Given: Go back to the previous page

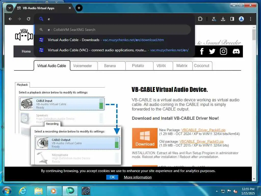Looking at the screenshot, I should [10, 19].
